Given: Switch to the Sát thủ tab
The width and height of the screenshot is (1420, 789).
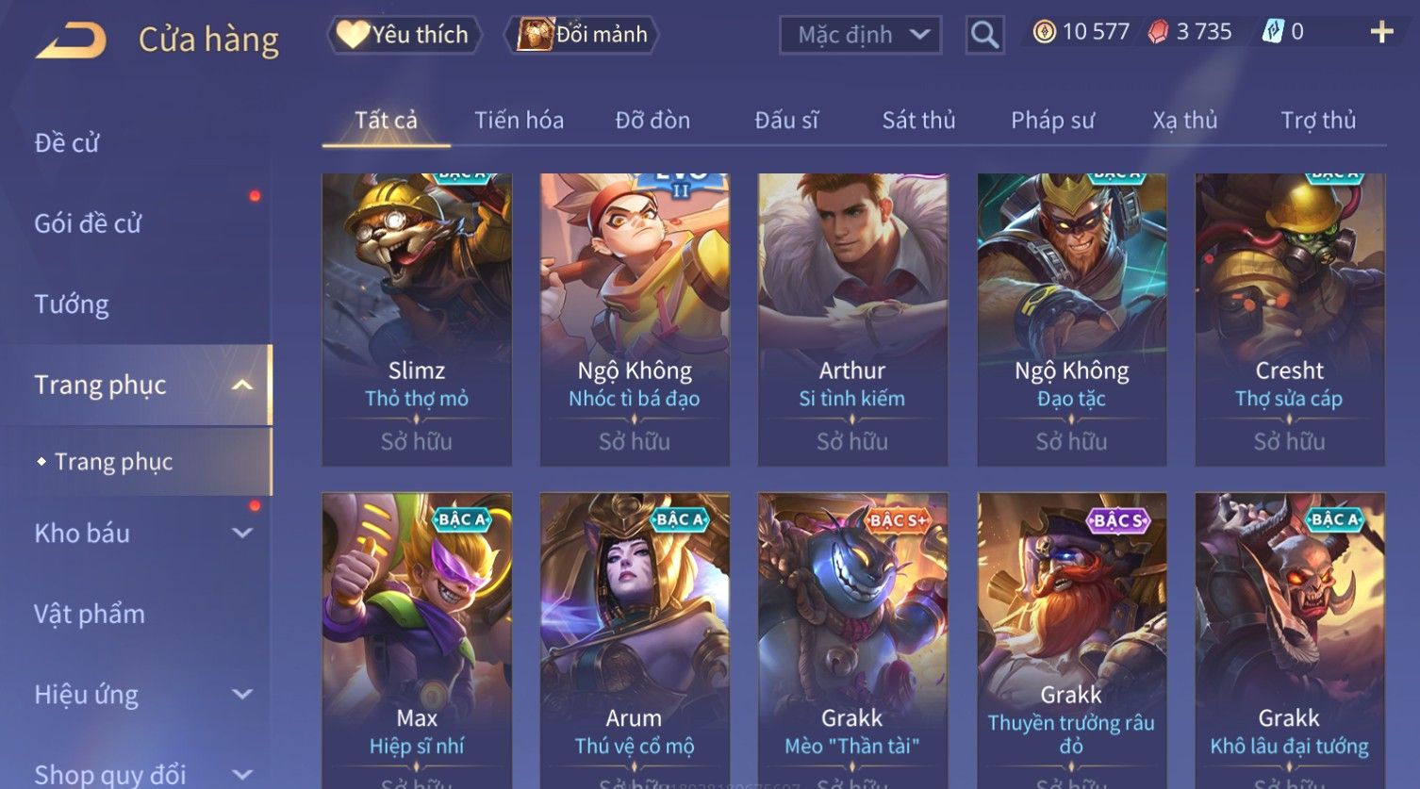Looking at the screenshot, I should tap(918, 121).
